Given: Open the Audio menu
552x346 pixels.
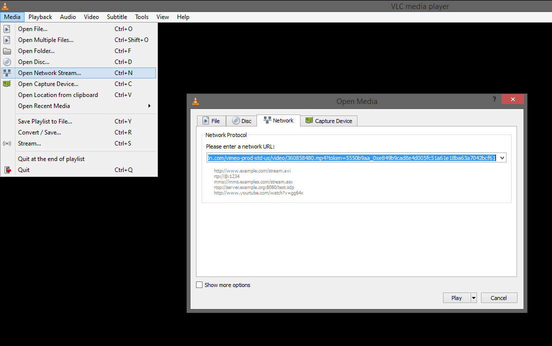Looking at the screenshot, I should point(68,17).
